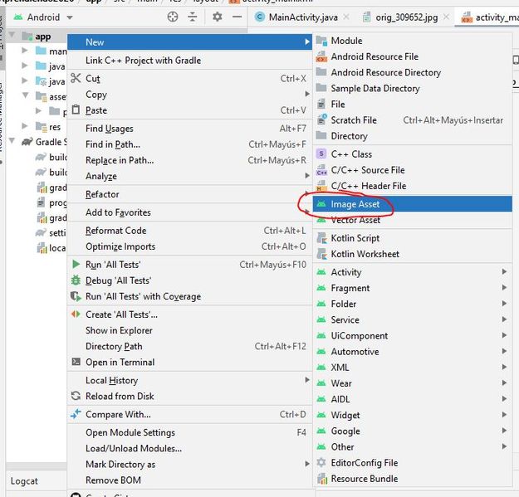This screenshot has height=497, width=519.
Task: Choose Load/Unload Modules...
Action: (x=189, y=448)
